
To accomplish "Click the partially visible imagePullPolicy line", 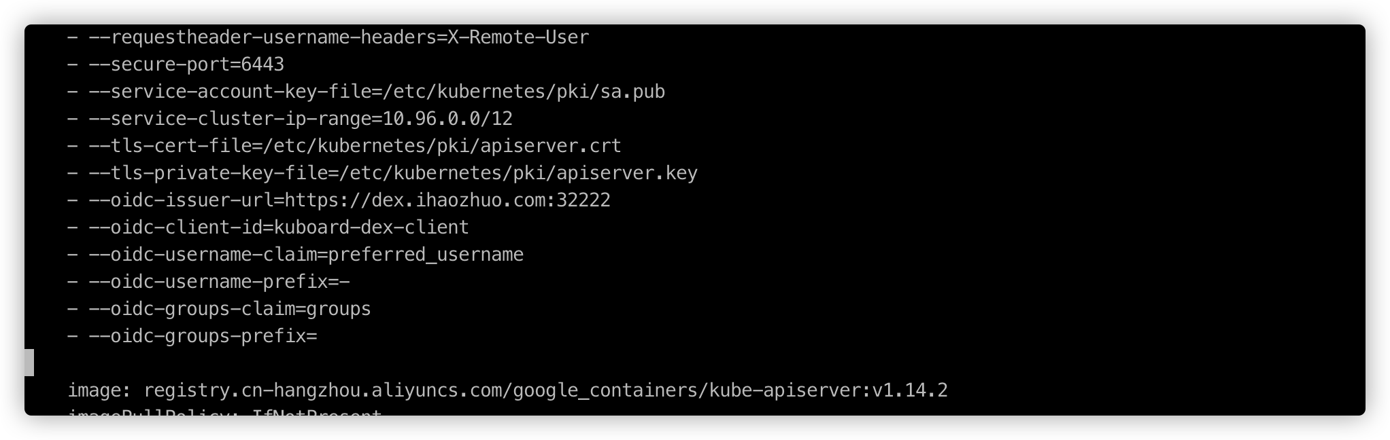I will tap(224, 413).
